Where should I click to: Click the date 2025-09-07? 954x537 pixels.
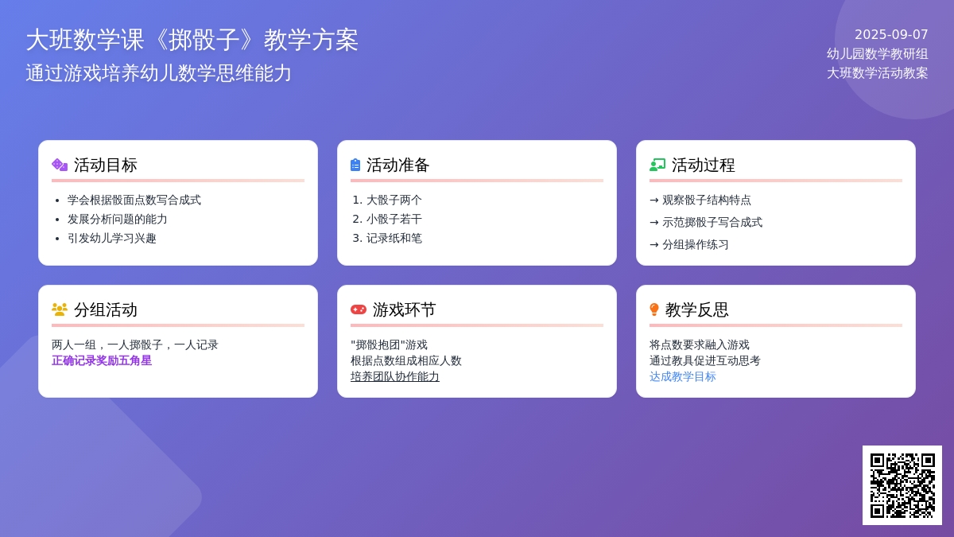[891, 35]
